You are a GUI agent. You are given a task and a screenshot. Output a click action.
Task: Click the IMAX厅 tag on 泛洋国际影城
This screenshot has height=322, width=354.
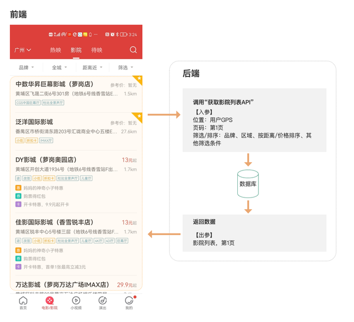[x=46, y=141]
